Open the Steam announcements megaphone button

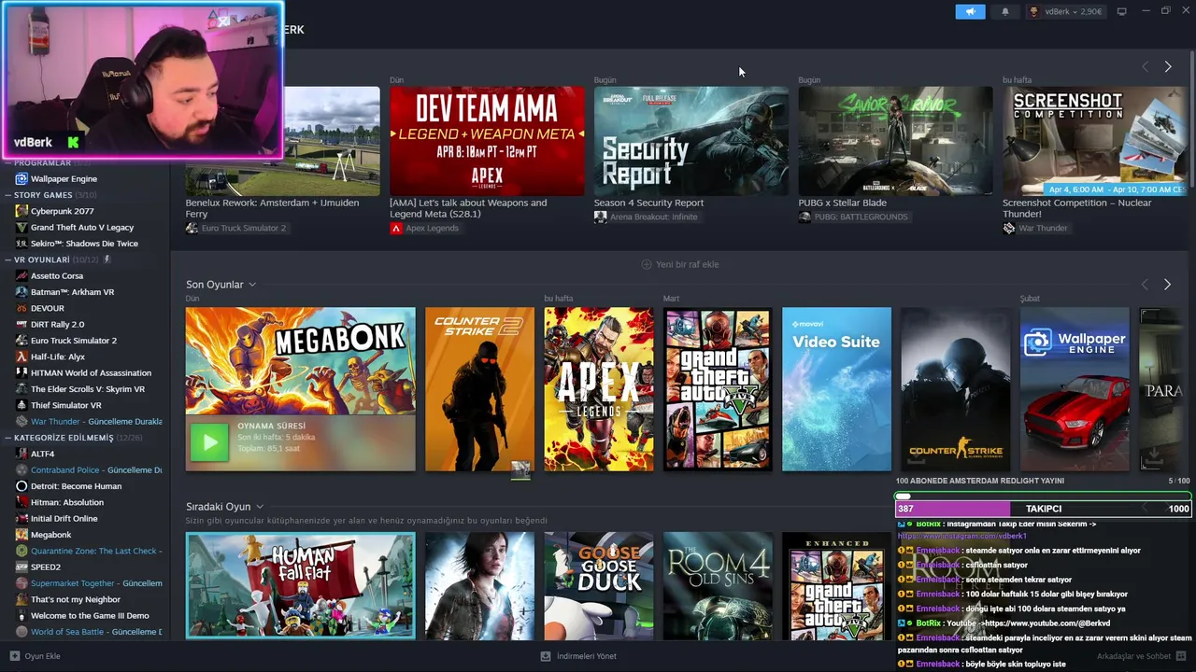(970, 11)
